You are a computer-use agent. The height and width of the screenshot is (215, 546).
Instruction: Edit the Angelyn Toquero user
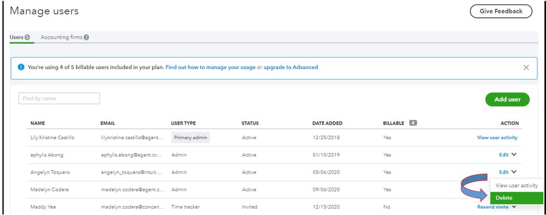tap(503, 172)
